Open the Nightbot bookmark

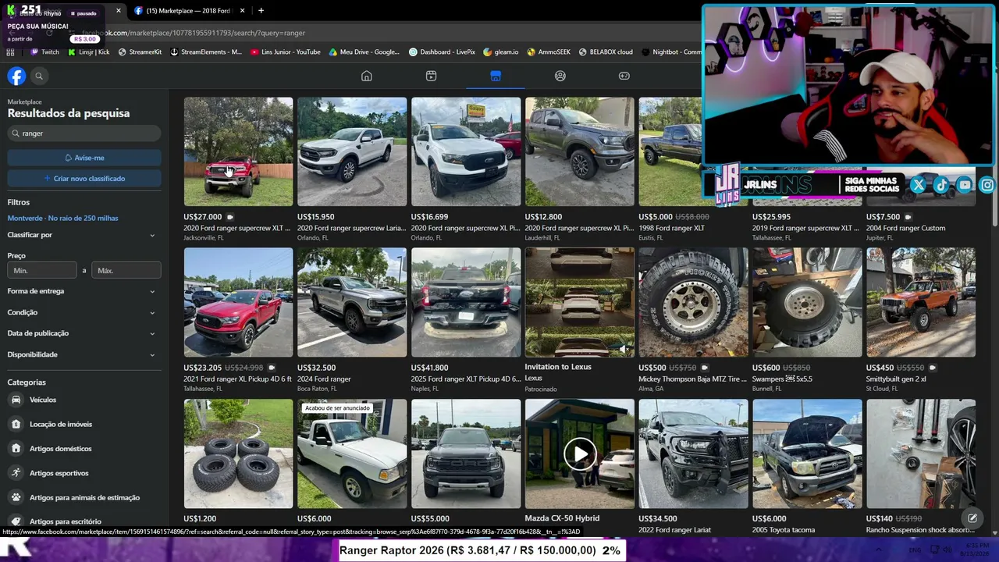click(x=671, y=52)
